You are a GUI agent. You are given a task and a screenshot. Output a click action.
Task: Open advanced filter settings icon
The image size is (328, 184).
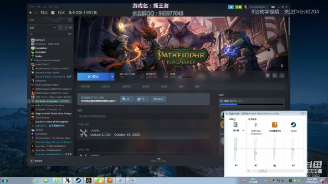pyautogui.click(x=70, y=34)
